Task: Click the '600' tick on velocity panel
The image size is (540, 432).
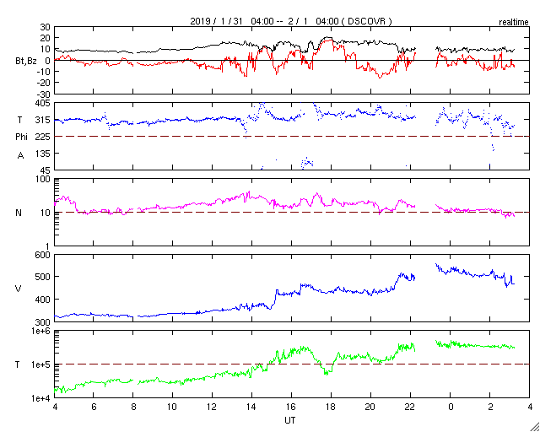Action: (x=43, y=255)
